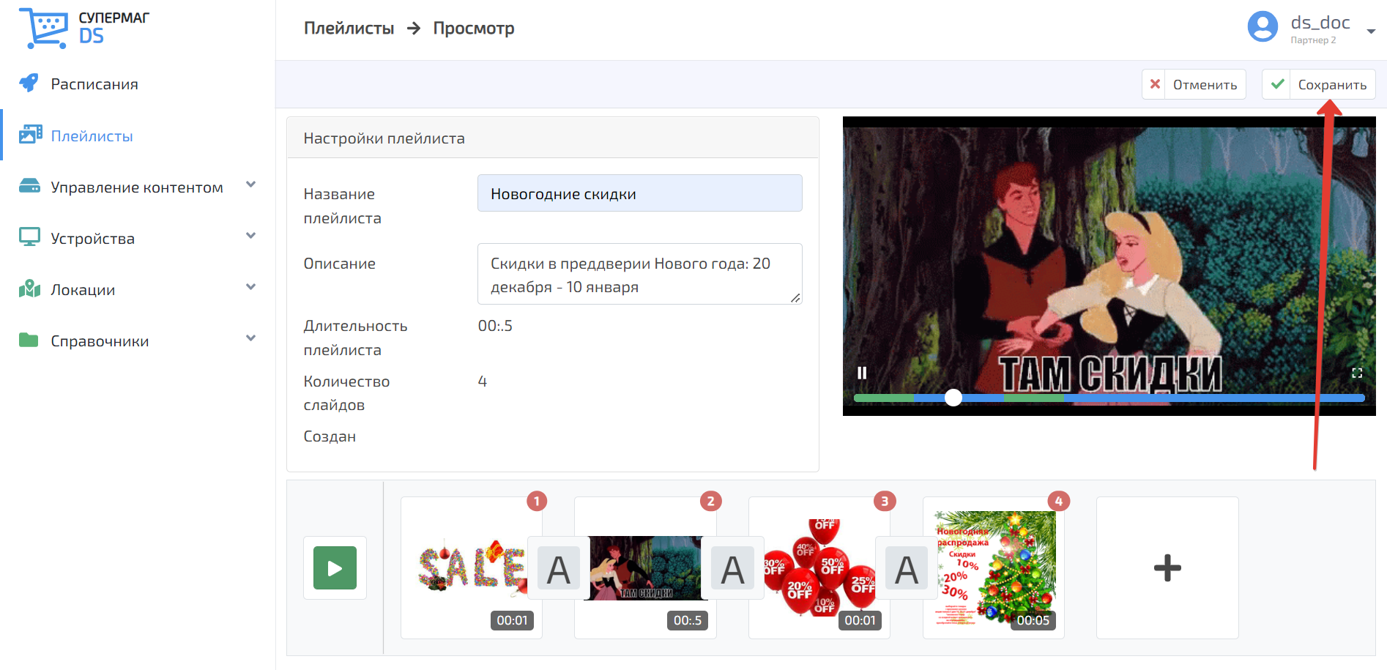Click red X icon on Отменить
The height and width of the screenshot is (670, 1387).
tap(1155, 84)
